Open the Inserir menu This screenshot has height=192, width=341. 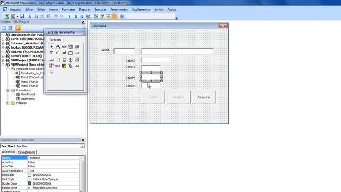pyautogui.click(x=53, y=10)
